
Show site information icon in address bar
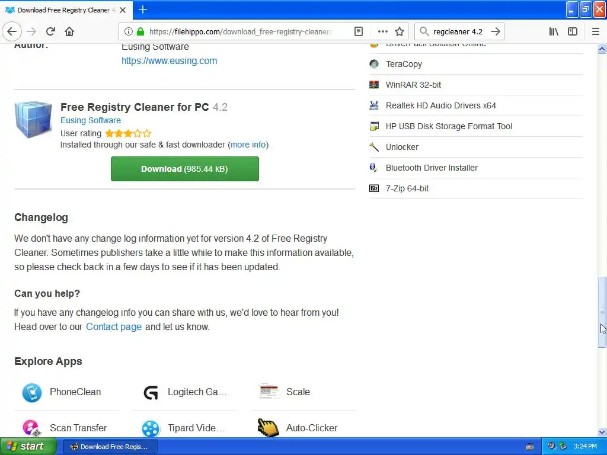(129, 31)
